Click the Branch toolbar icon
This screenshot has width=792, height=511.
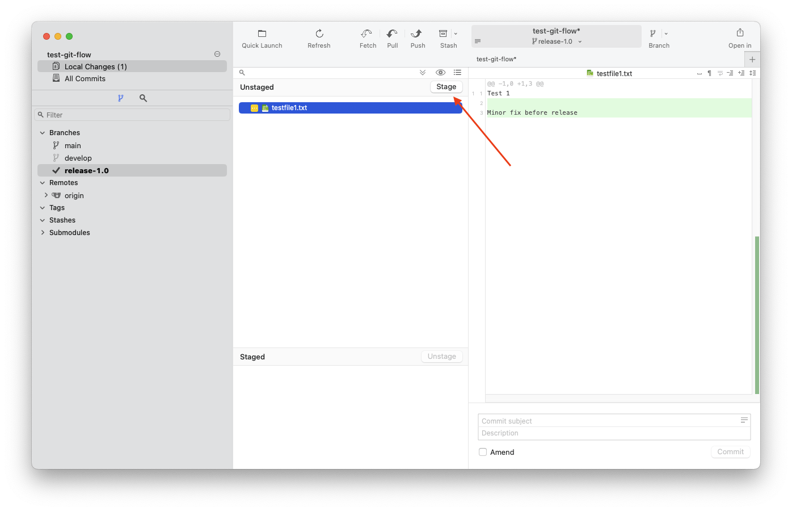click(653, 34)
